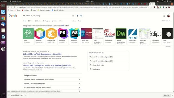Clear the search box with X icon

[x=73, y=16]
